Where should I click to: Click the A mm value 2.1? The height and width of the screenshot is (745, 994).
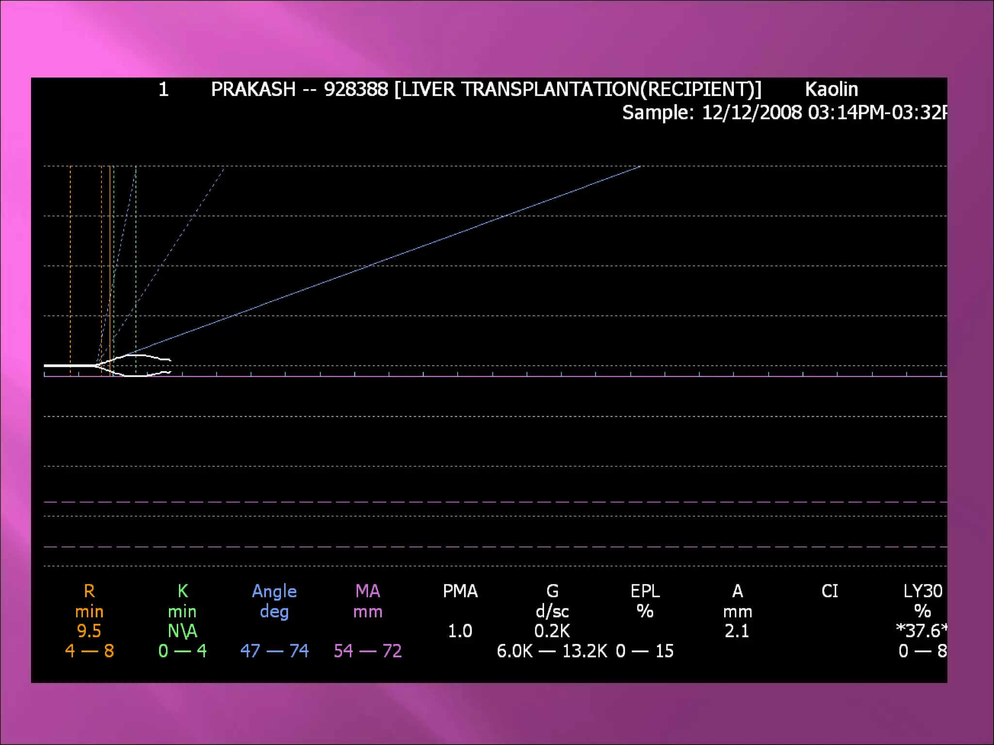(737, 631)
